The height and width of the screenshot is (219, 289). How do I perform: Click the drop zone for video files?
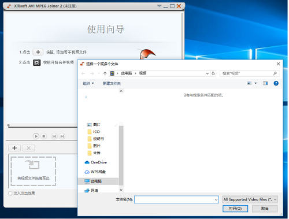tap(34, 171)
